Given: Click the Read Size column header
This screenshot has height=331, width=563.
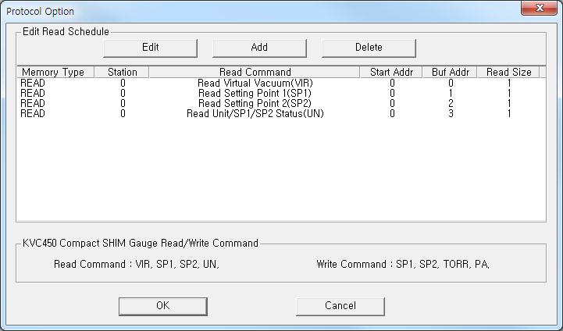Looking at the screenshot, I should coord(508,72).
